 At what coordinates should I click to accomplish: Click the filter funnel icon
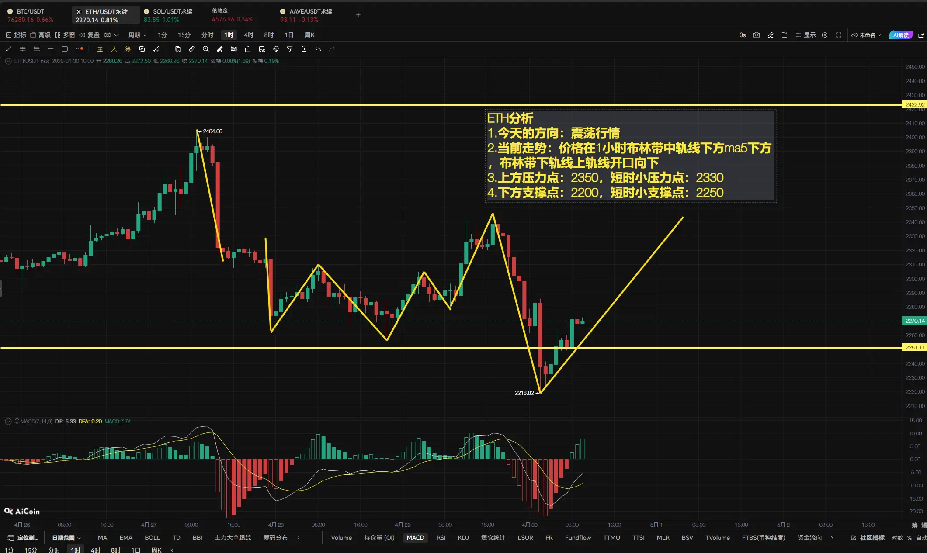pos(290,49)
